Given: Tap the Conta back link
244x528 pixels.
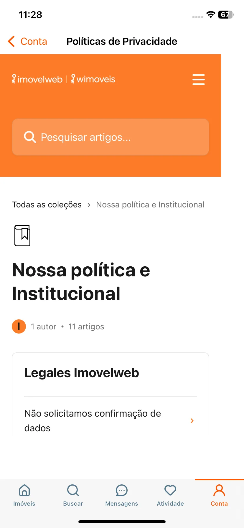Looking at the screenshot, I should point(34,42).
